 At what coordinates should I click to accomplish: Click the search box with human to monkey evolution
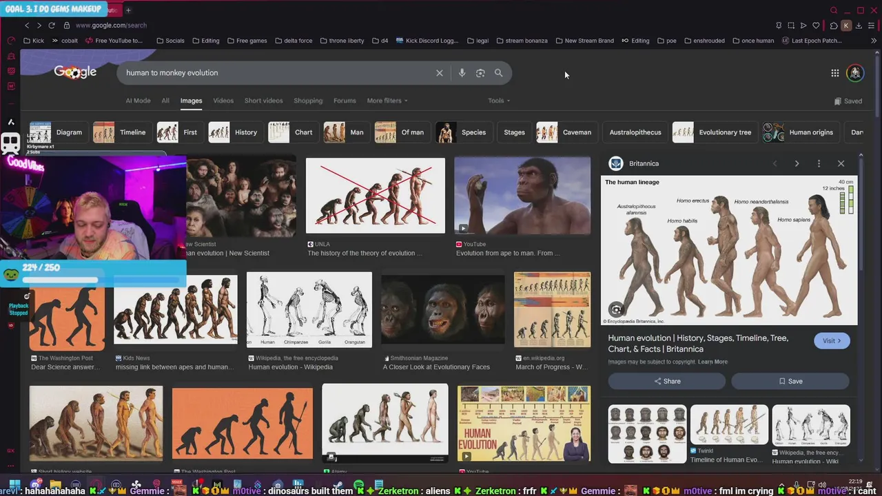click(276, 73)
